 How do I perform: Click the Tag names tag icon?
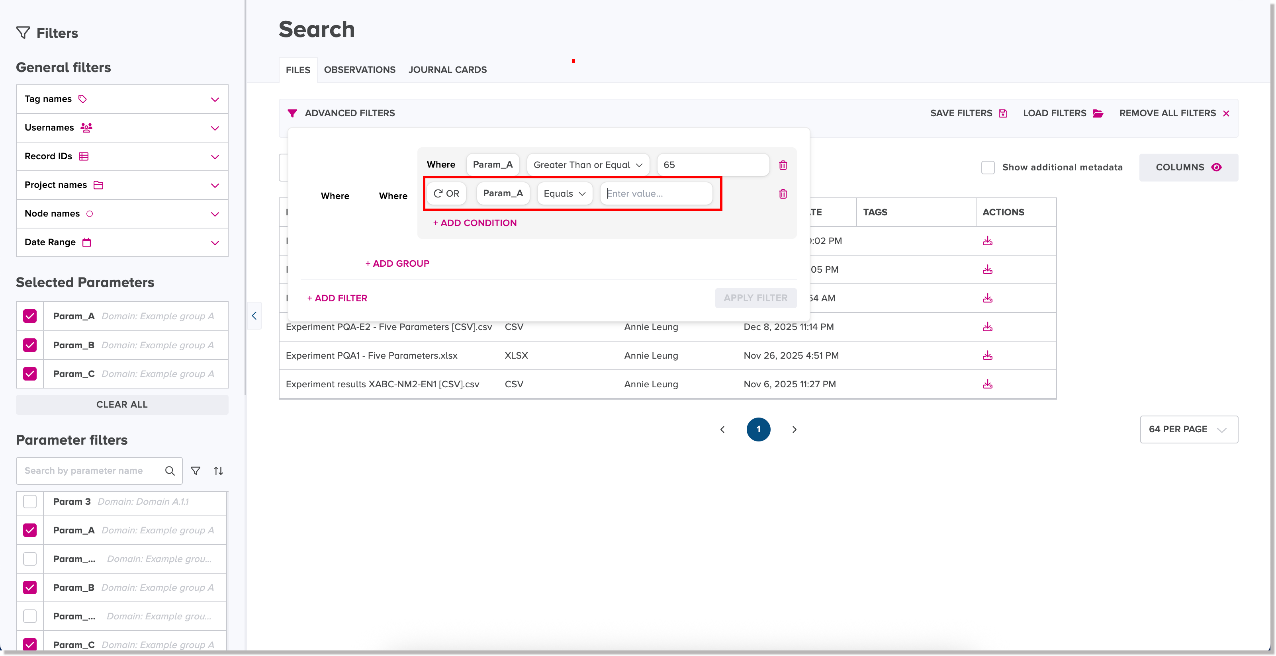click(x=83, y=99)
